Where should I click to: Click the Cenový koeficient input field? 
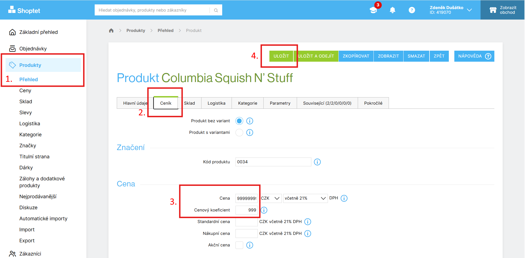(x=246, y=210)
